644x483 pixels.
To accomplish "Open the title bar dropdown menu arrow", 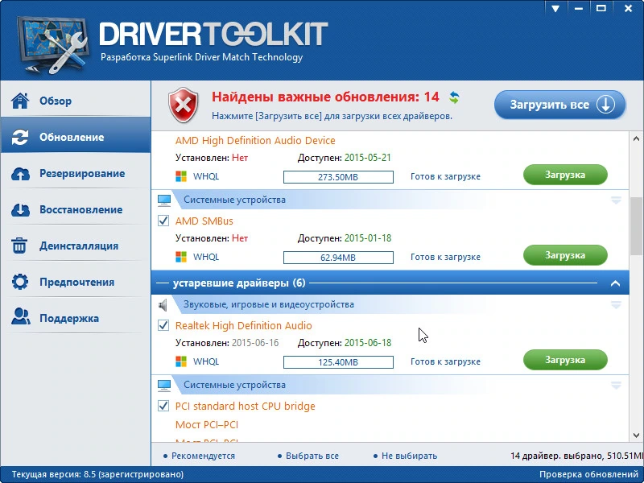I will pos(555,8).
